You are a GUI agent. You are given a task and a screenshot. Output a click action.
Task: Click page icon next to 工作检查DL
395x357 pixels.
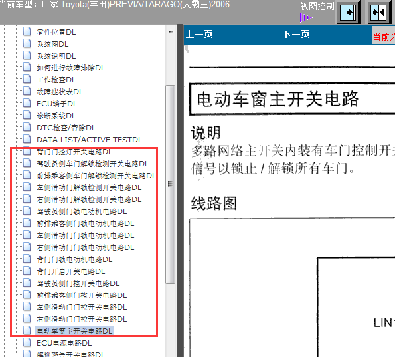tap(27, 79)
